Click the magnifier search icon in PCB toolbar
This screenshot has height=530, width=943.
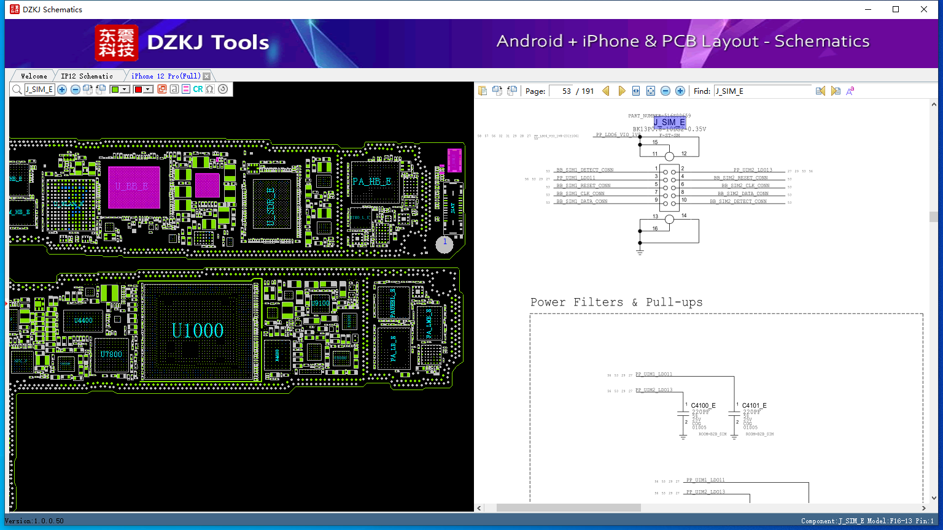tap(17, 90)
